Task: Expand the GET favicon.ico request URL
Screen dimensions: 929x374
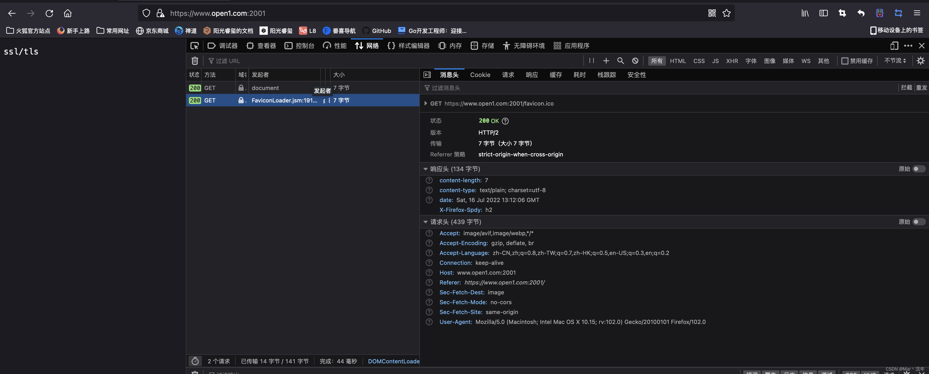Action: click(x=426, y=103)
